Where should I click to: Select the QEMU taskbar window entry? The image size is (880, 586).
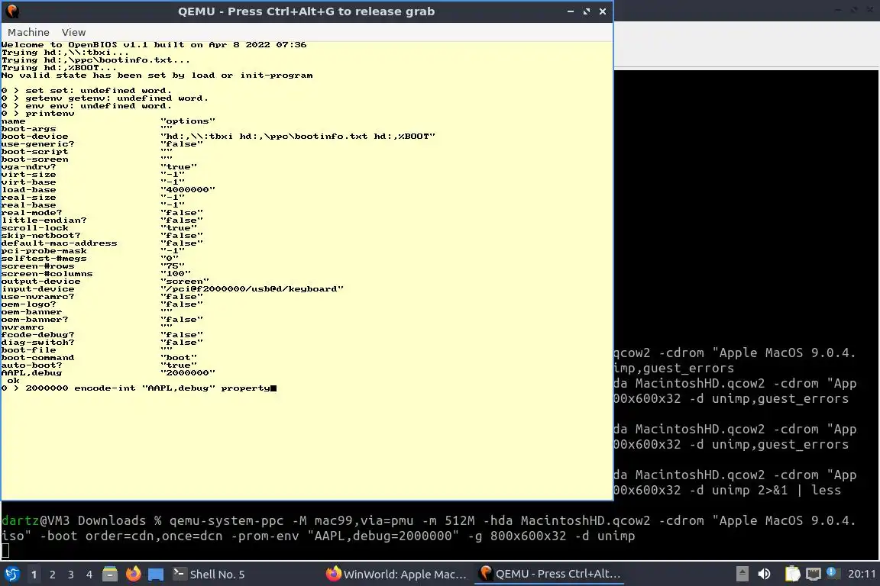pos(550,575)
